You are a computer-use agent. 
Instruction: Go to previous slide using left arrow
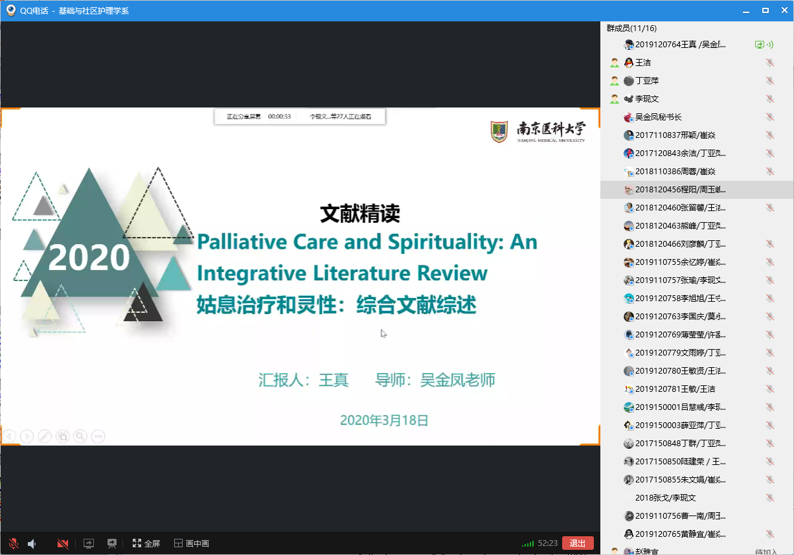coord(10,436)
